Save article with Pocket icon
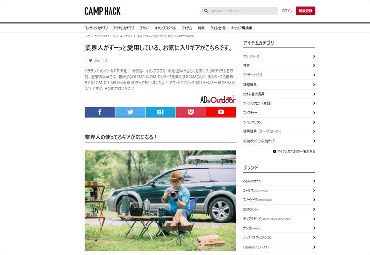 (190, 112)
